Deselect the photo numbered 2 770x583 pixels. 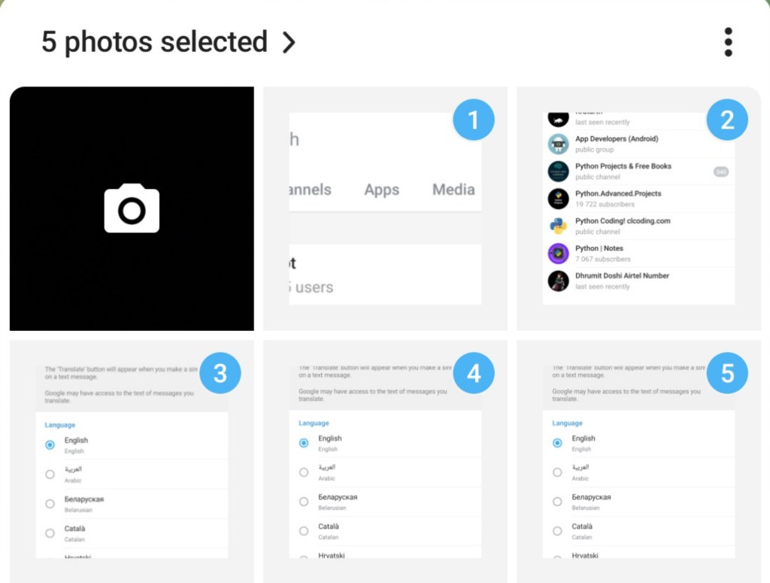[x=727, y=120]
